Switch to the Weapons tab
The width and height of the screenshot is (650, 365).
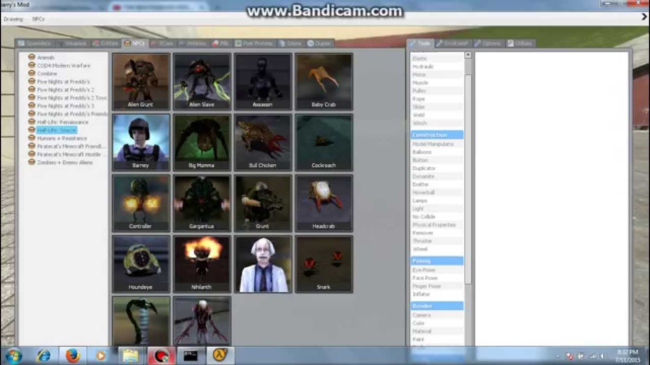[x=72, y=44]
